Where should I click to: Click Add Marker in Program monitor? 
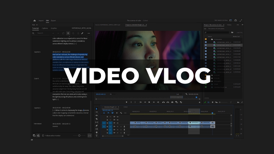click(126, 102)
